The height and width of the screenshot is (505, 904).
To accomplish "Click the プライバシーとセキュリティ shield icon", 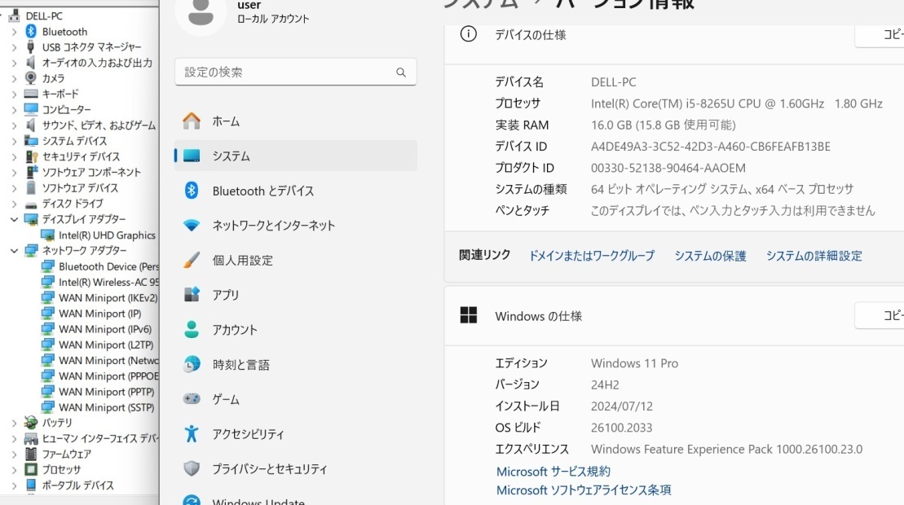I will click(192, 468).
